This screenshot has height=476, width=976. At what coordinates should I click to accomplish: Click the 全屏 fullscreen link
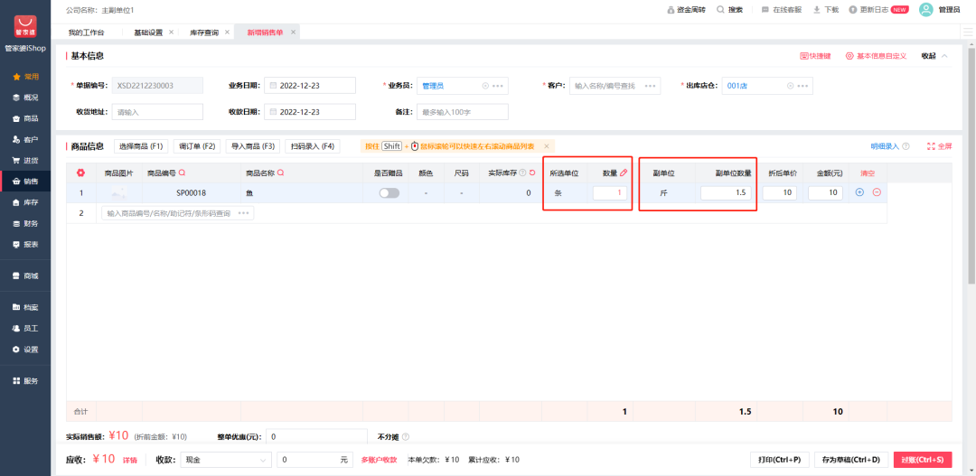[940, 146]
